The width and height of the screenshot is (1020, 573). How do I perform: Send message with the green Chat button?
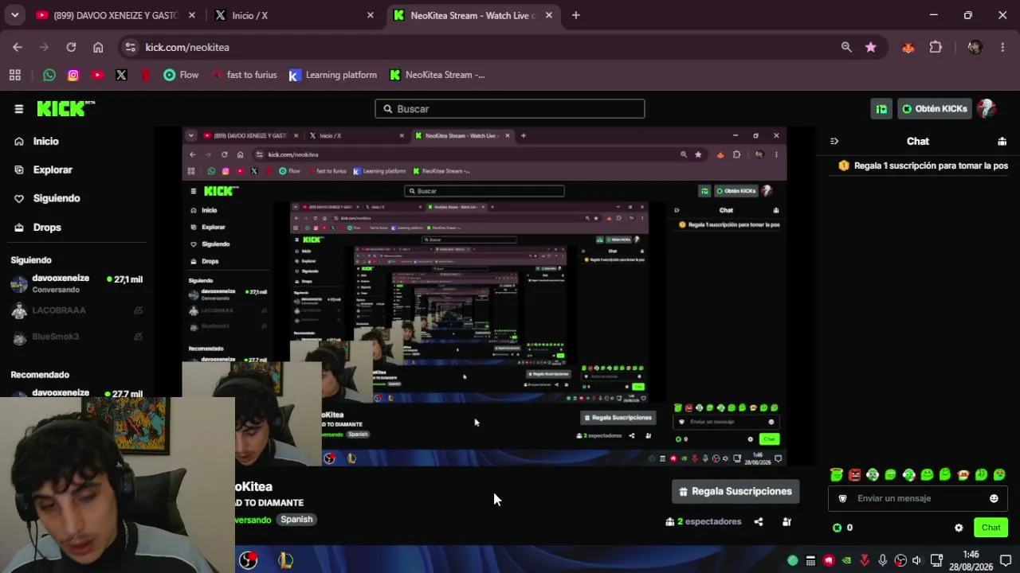[991, 528]
